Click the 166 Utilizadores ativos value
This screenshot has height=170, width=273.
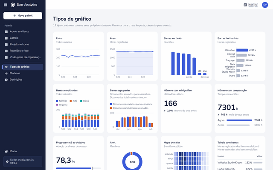click(171, 104)
